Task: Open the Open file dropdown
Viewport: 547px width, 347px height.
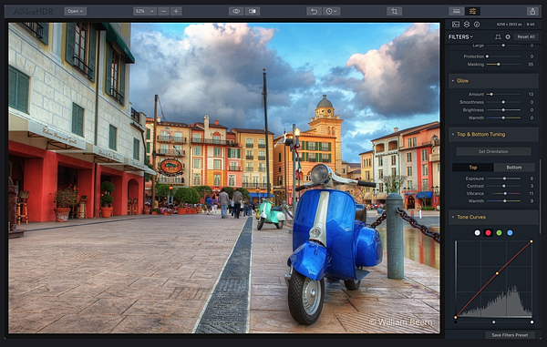Action: [76, 11]
